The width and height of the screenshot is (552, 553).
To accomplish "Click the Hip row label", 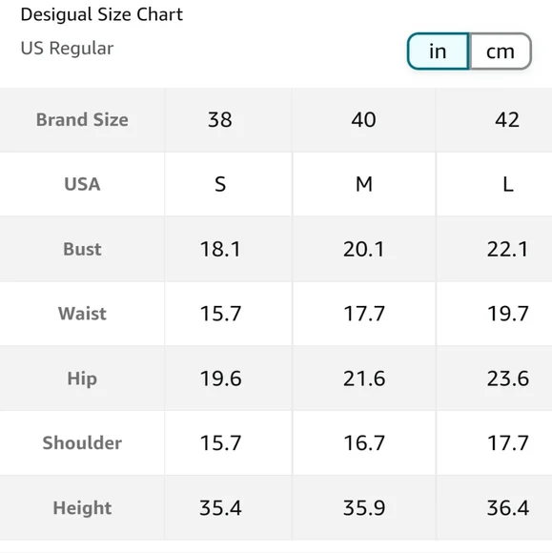I will pyautogui.click(x=82, y=379).
